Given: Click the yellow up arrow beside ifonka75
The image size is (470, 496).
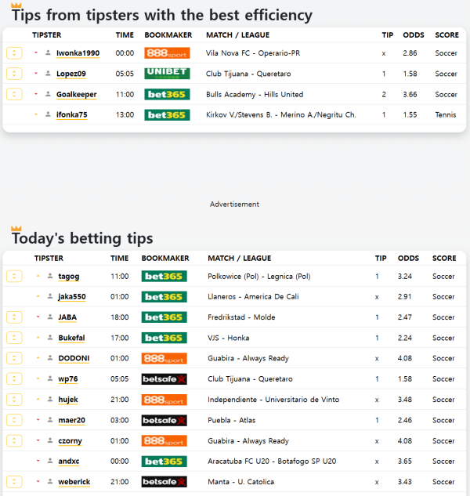Looking at the screenshot, I should [x=36, y=114].
